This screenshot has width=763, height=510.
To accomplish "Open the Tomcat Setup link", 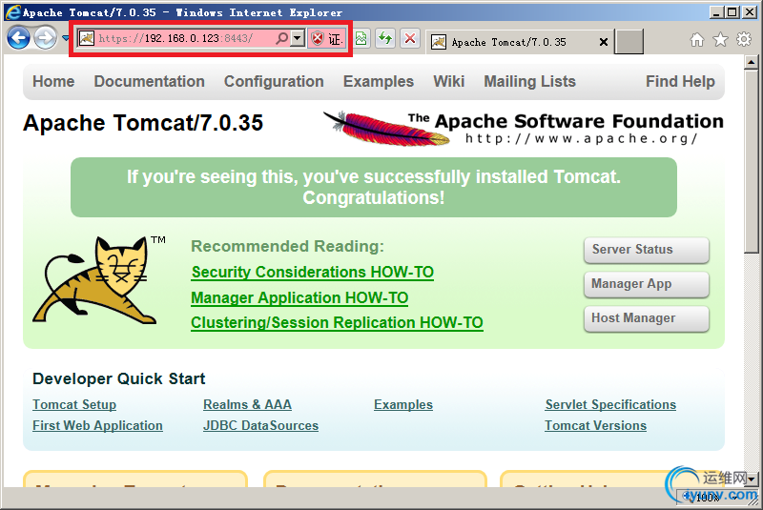I will (74, 404).
